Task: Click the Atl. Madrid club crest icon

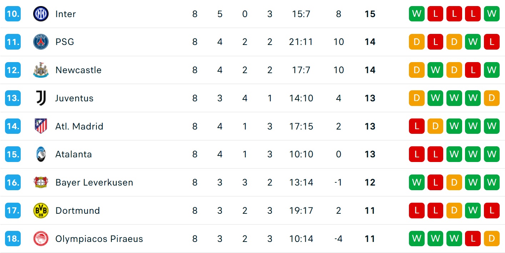Action: click(41, 126)
